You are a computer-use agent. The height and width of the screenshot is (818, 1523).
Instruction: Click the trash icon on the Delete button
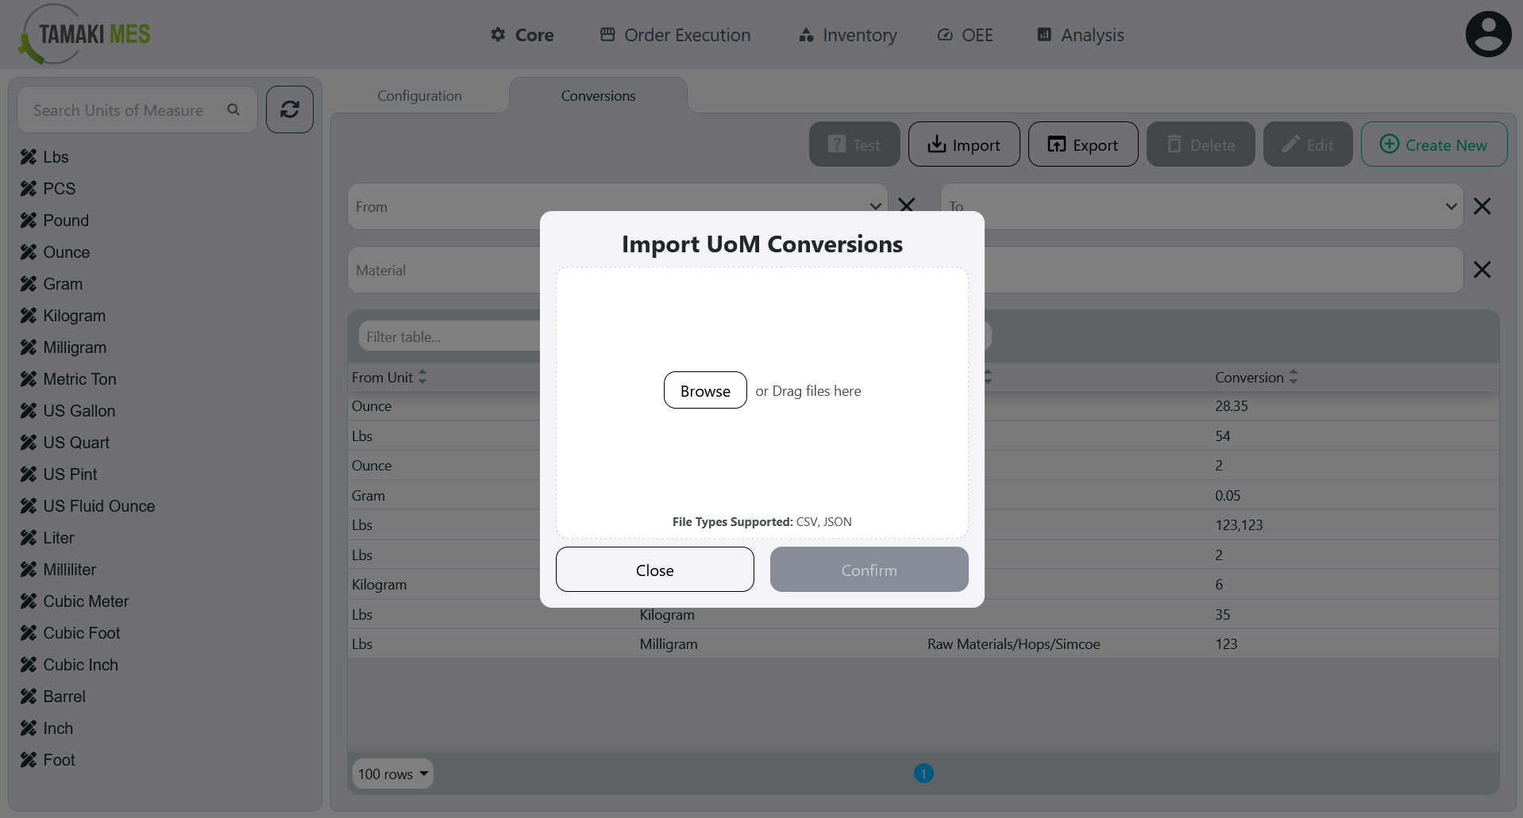(x=1175, y=144)
